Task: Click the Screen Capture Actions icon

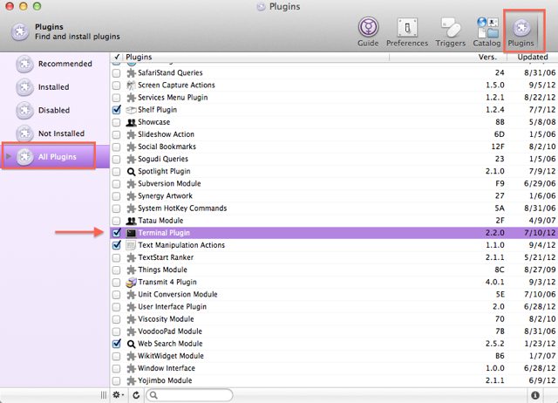Action: [x=132, y=85]
